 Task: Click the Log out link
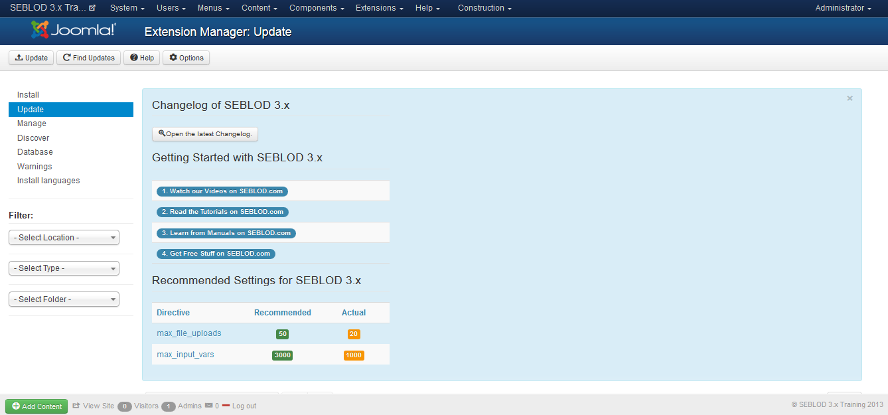point(244,406)
